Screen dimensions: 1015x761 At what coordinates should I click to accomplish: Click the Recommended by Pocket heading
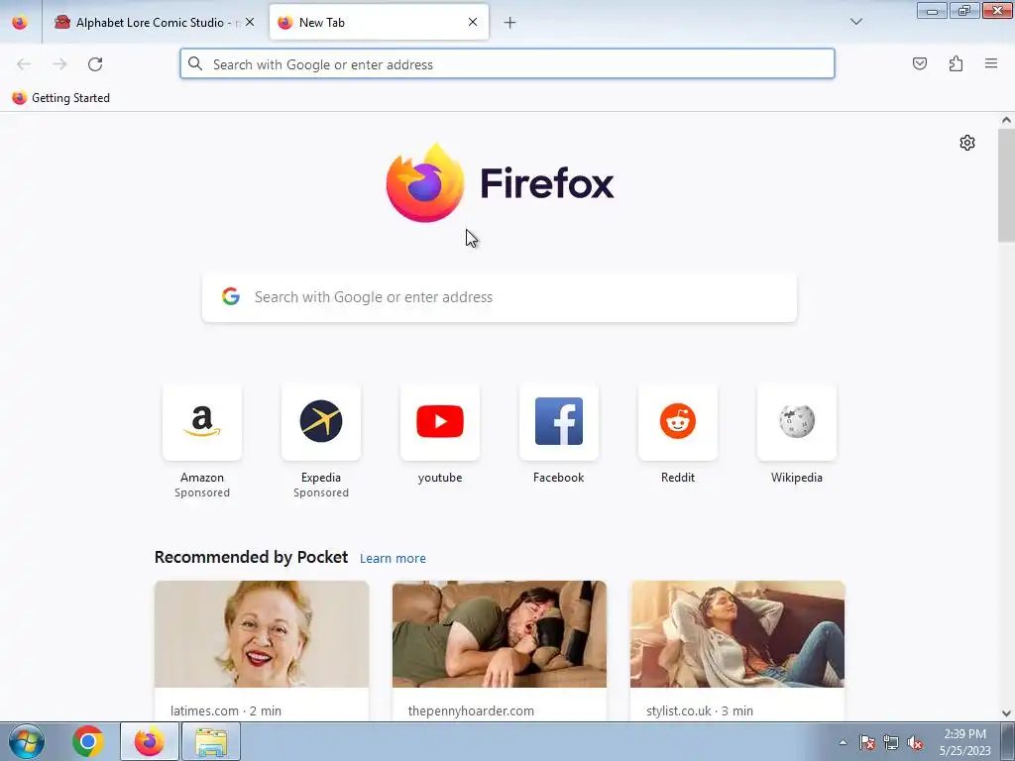click(x=251, y=557)
